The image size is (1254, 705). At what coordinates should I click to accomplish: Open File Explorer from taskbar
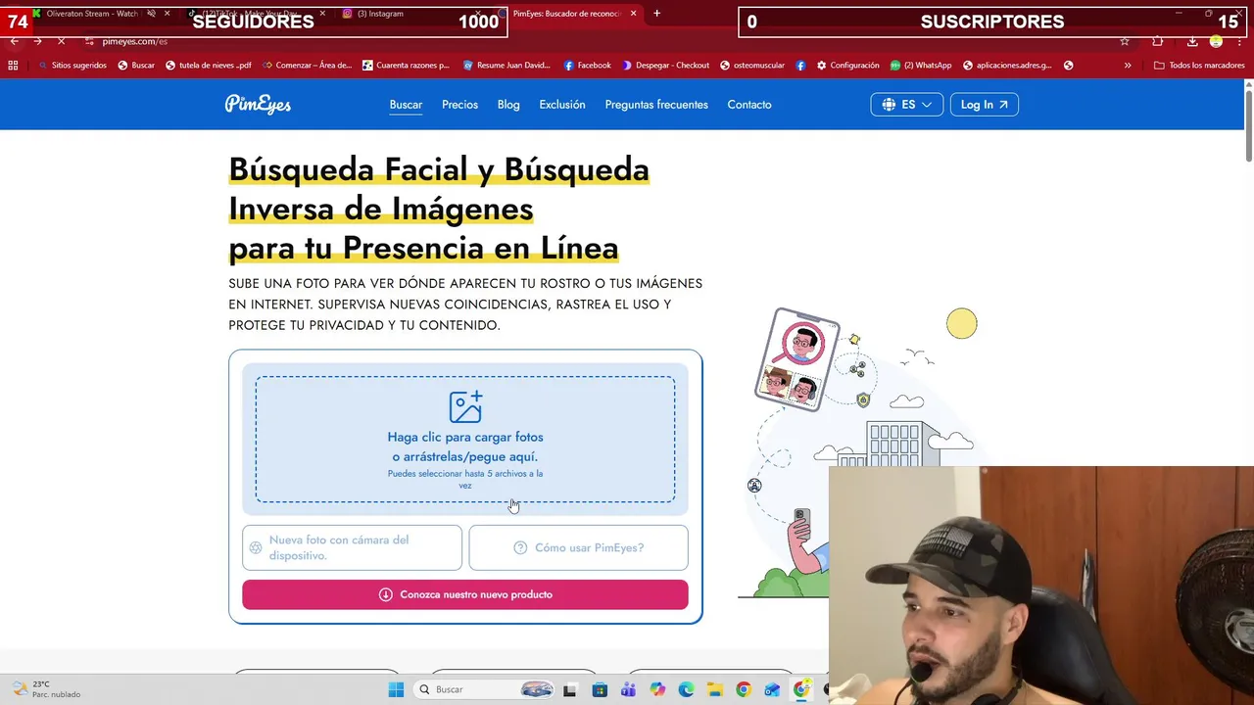tap(715, 689)
